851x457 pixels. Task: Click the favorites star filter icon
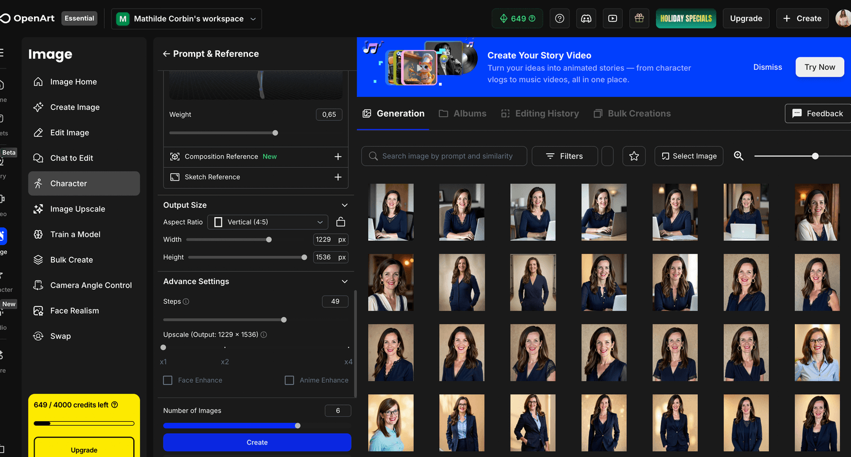(634, 156)
